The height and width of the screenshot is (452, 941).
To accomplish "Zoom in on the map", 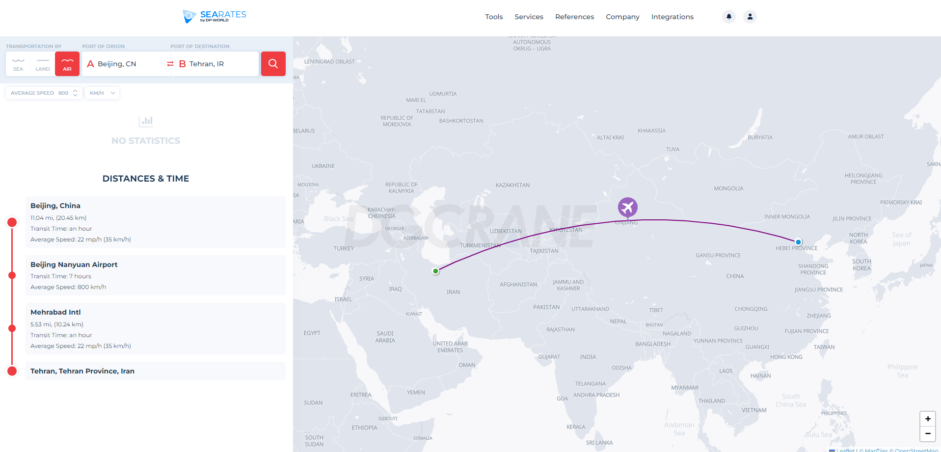I will point(927,419).
